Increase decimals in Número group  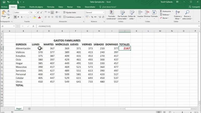pos(100,17)
